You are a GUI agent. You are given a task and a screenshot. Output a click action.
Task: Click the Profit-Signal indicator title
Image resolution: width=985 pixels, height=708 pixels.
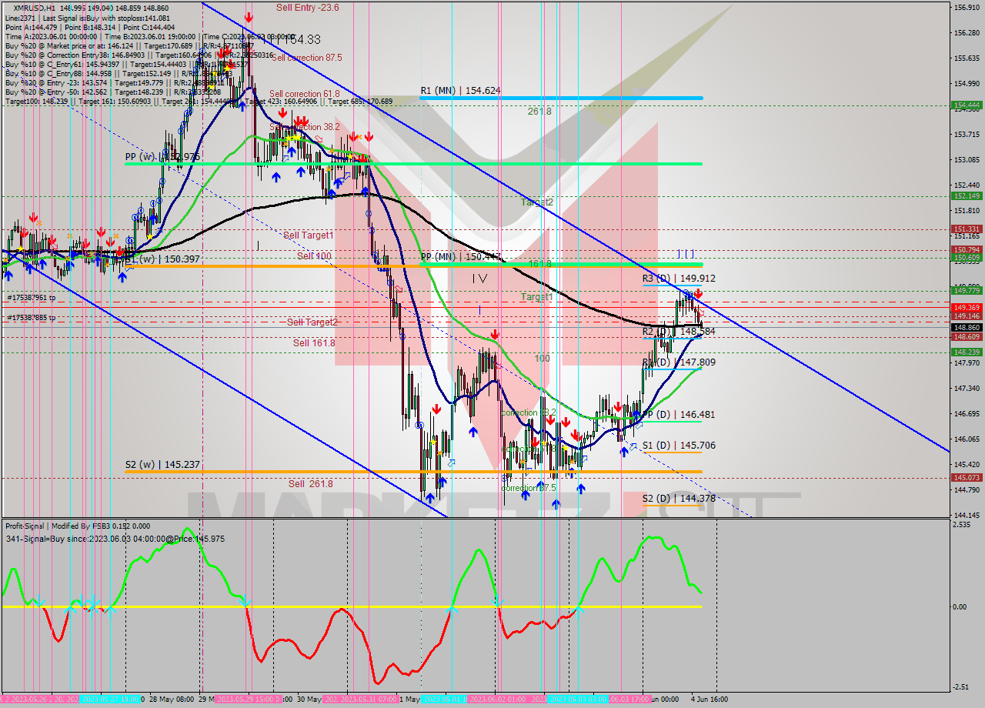35,526
